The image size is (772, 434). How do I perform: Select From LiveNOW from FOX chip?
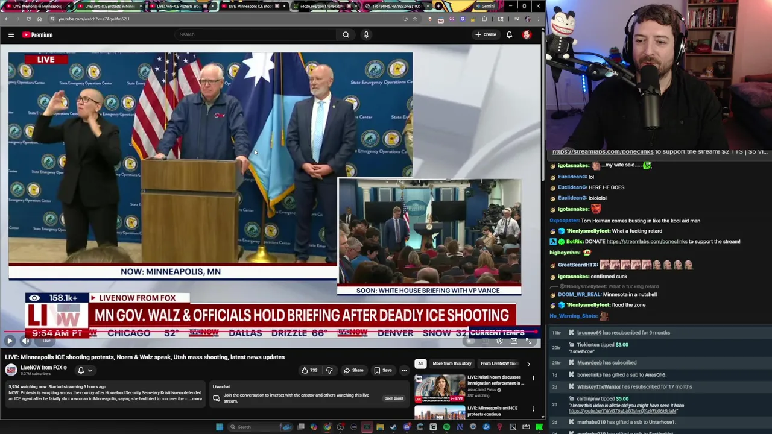[499, 363]
